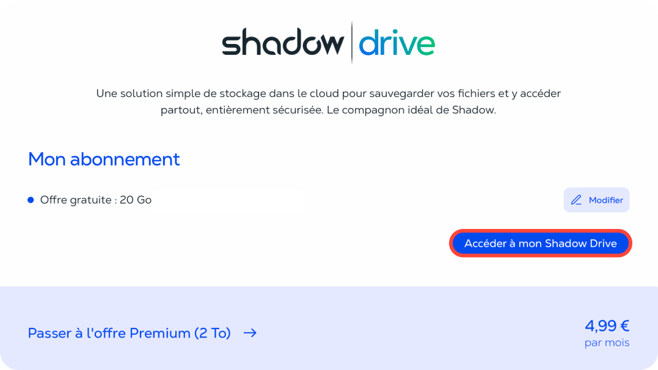Screen dimensions: 658x370
Task: Click the blue bullet before Offre gratuite
Action: (x=31, y=200)
